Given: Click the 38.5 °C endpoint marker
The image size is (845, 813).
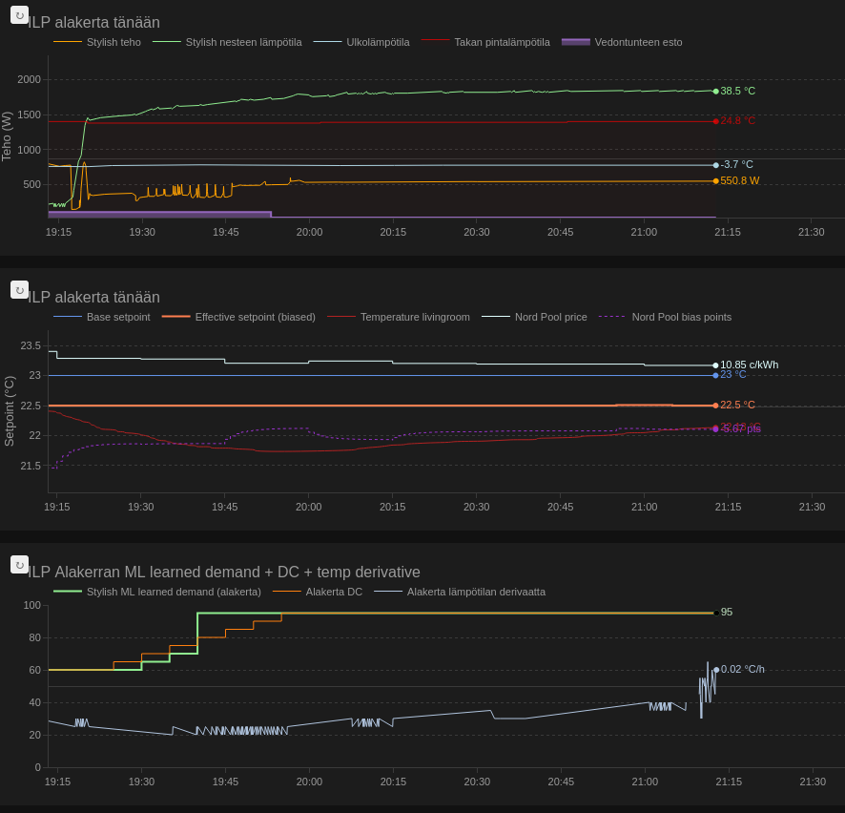Looking at the screenshot, I should [716, 92].
